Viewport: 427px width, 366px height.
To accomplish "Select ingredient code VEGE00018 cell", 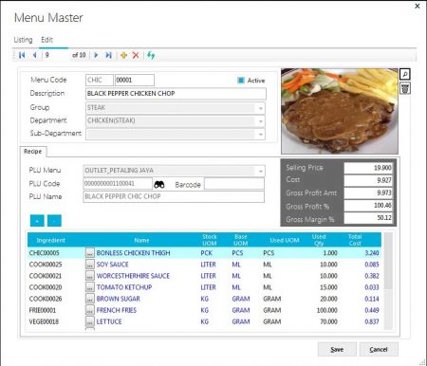I will tap(44, 321).
